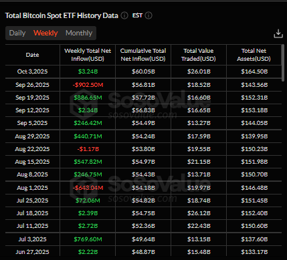The width and height of the screenshot is (287, 260).
Task: Click the EST timezone label
Action: click(x=137, y=15)
